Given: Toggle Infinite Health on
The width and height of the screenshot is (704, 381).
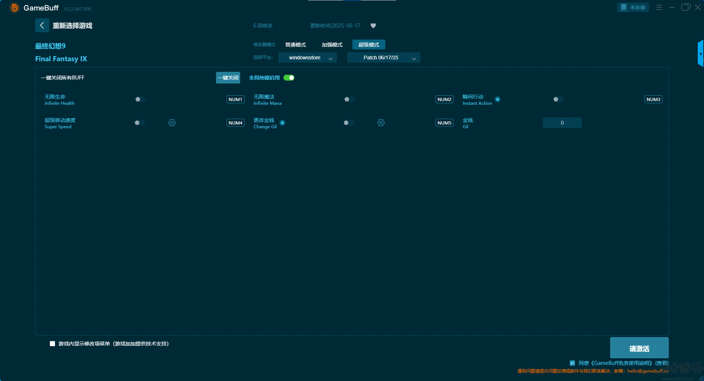Looking at the screenshot, I should click(x=140, y=99).
